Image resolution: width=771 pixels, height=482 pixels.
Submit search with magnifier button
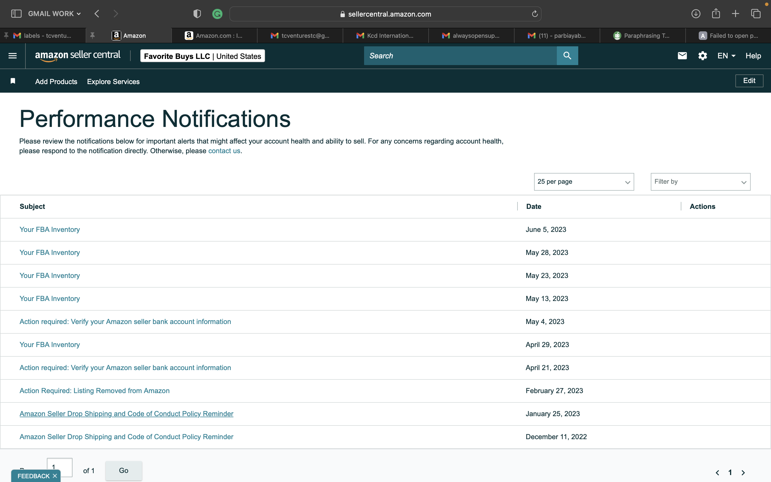pyautogui.click(x=567, y=56)
